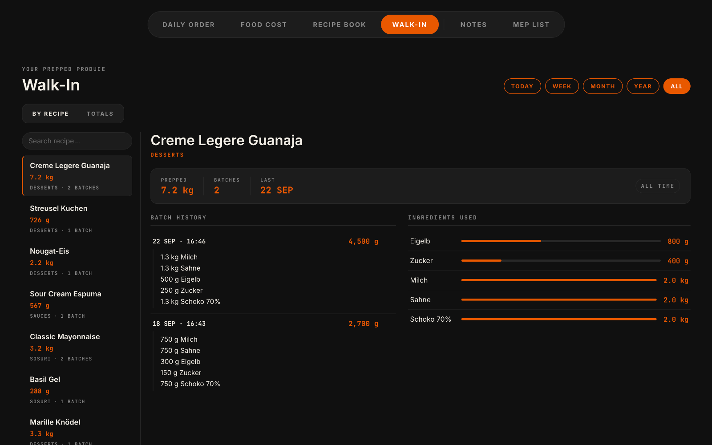Click the '800 g' Eigelb amount
The height and width of the screenshot is (445, 712).
(x=678, y=242)
